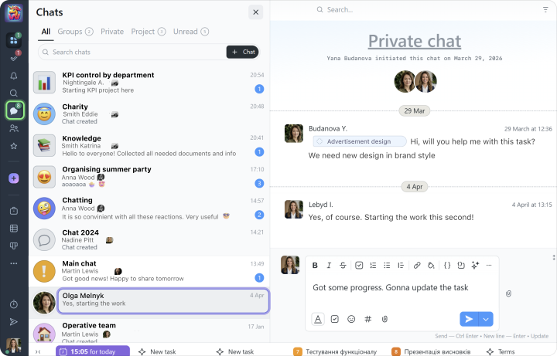This screenshot has height=356, width=557.
Task: Toggle checklist icon in formatting toolbar
Action: 359,266
